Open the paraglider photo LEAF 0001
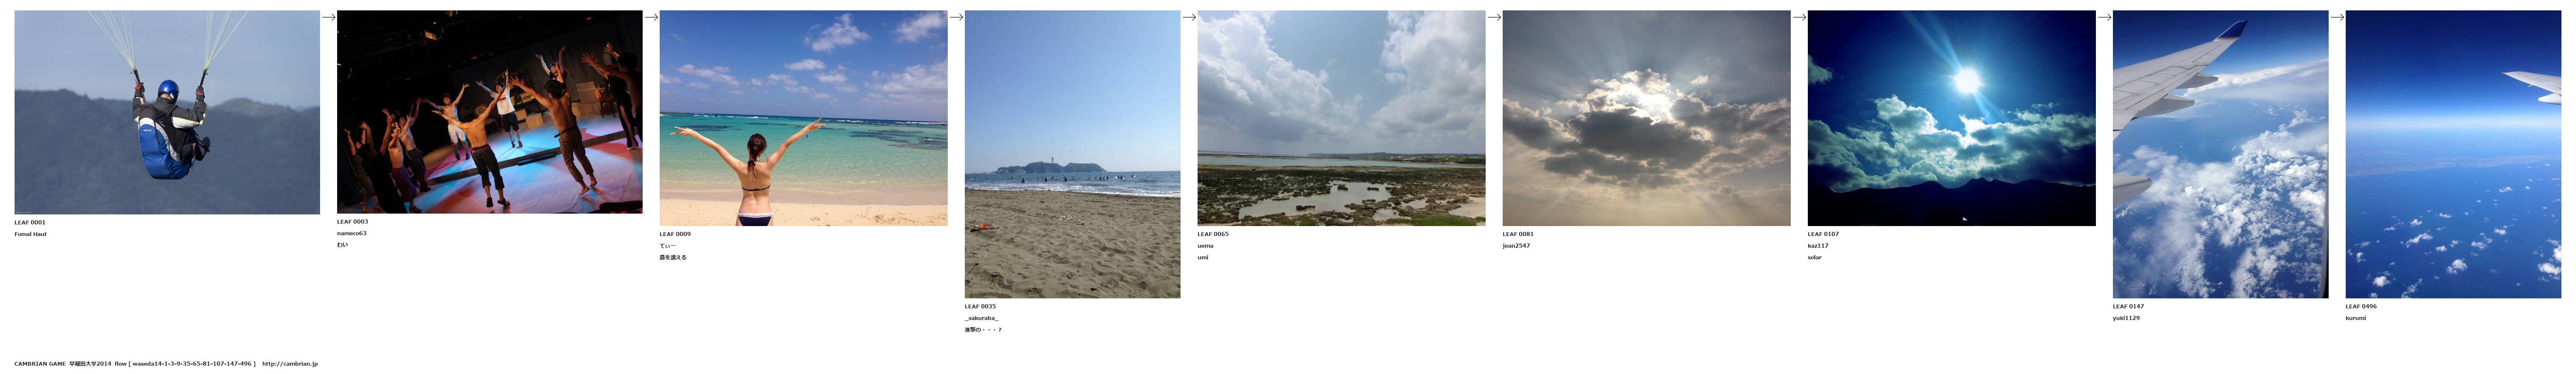The image size is (2576, 374). coord(167,112)
